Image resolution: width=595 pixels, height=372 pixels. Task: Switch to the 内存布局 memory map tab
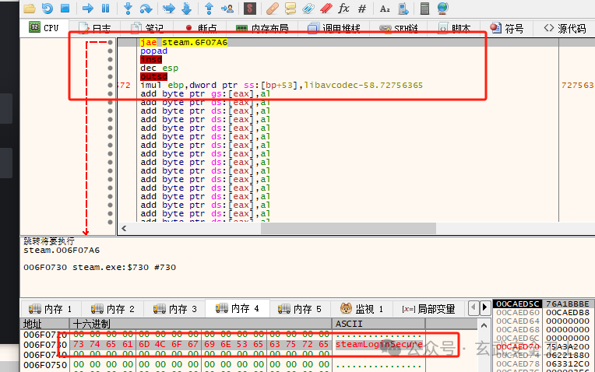[262, 29]
